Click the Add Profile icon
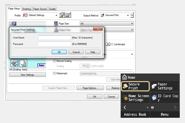185x123 pixels. pos(62,15)
